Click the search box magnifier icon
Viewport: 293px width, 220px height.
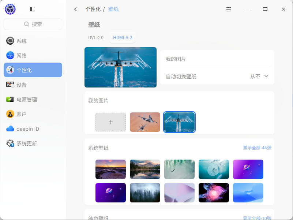27,24
